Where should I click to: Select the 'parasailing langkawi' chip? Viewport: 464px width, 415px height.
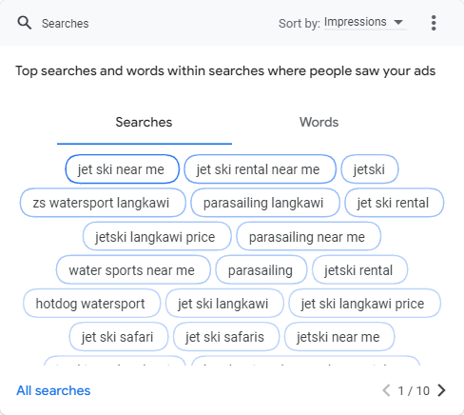(265, 203)
